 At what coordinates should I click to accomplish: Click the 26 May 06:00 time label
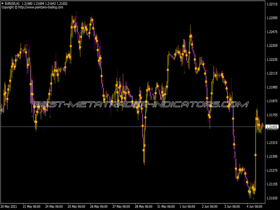pos(99,206)
